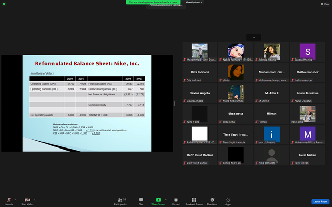Select isra dzilmaariz's blue i avatar
The width and height of the screenshot is (332, 207).
(272, 135)
